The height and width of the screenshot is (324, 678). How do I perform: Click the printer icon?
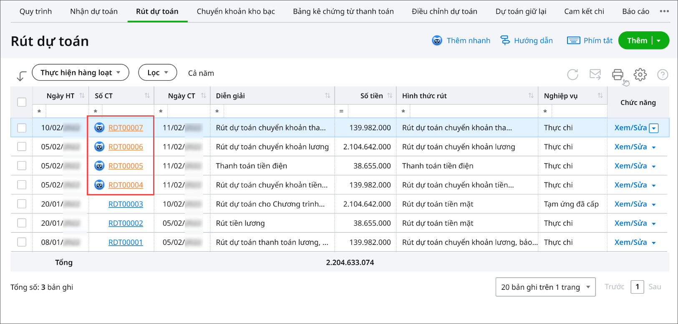[x=618, y=75]
